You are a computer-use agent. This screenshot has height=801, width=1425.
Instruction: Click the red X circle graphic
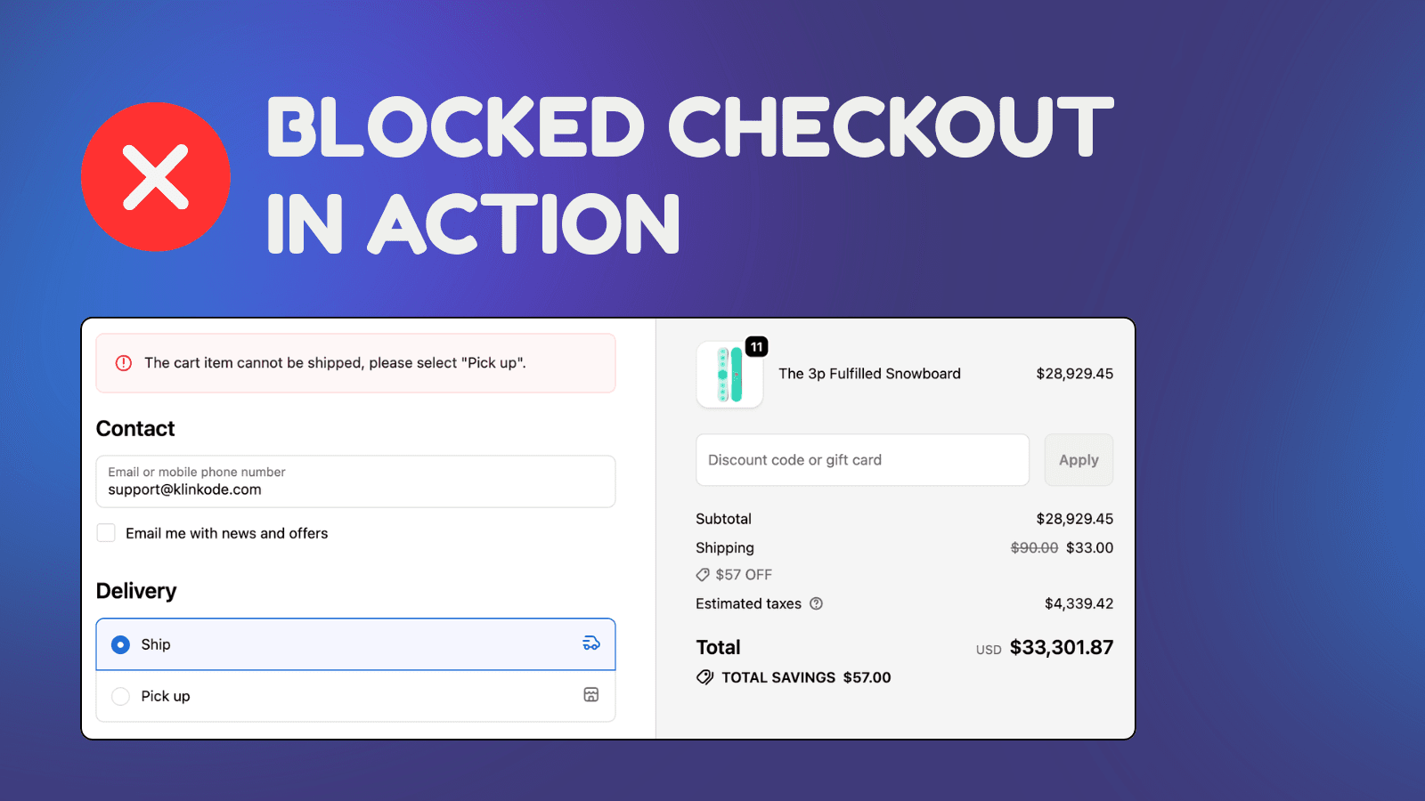[x=156, y=176]
